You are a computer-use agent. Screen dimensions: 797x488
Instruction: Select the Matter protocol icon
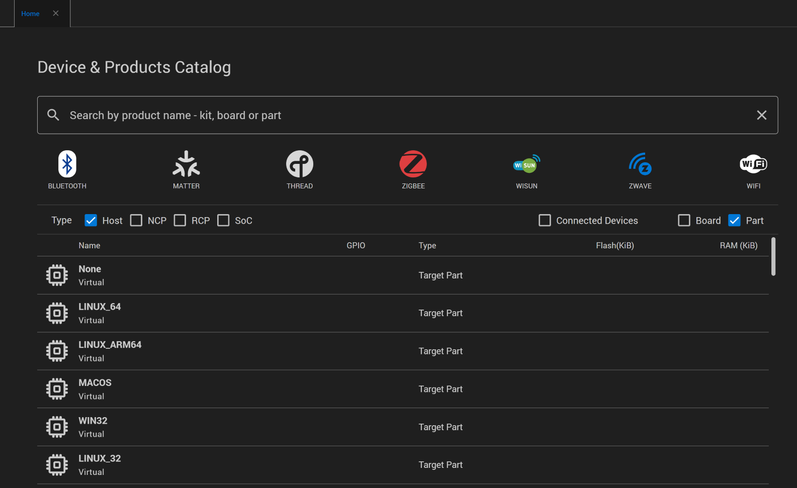pyautogui.click(x=186, y=164)
